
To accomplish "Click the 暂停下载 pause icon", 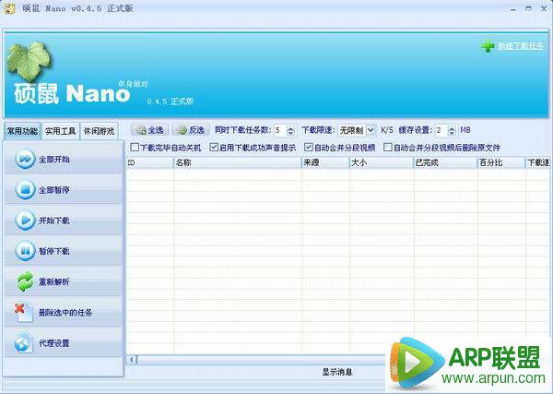I will point(25,251).
